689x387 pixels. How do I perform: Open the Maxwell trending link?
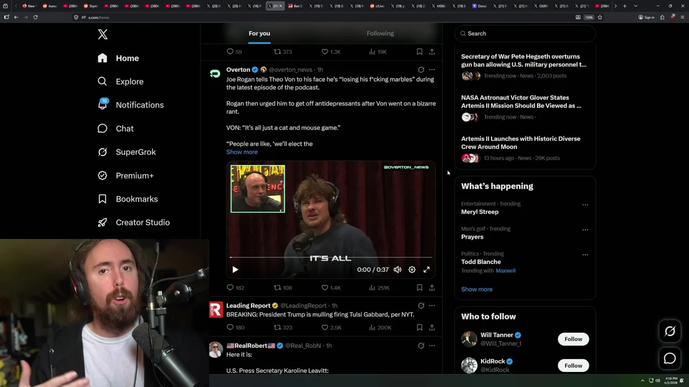point(505,271)
